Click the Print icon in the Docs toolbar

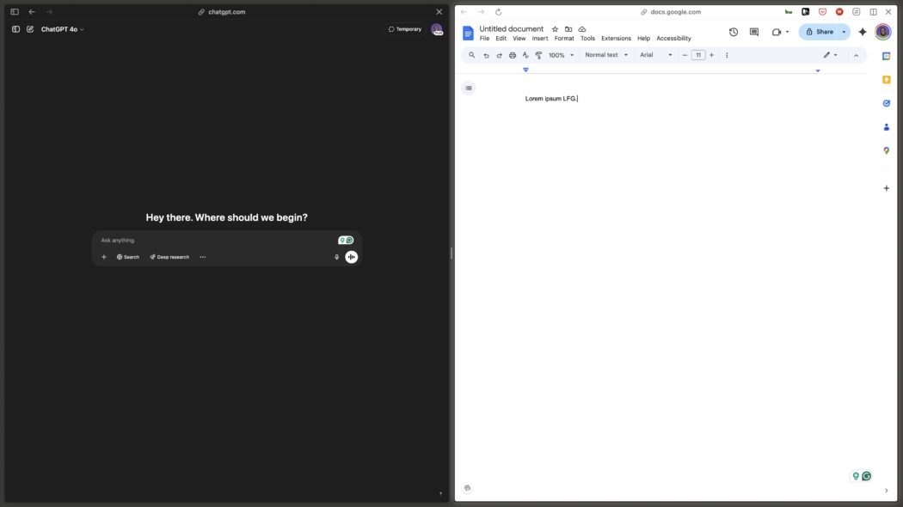(512, 54)
